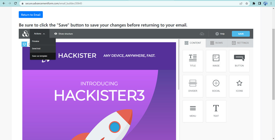This screenshot has width=275, height=140.
Task: Click the HACKISTER header text
Action: 77,55
